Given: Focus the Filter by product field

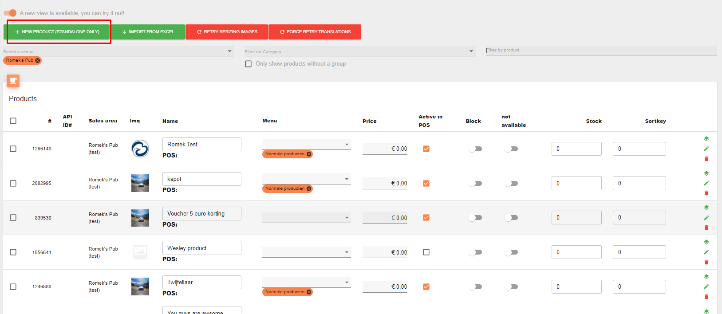Looking at the screenshot, I should point(601,50).
